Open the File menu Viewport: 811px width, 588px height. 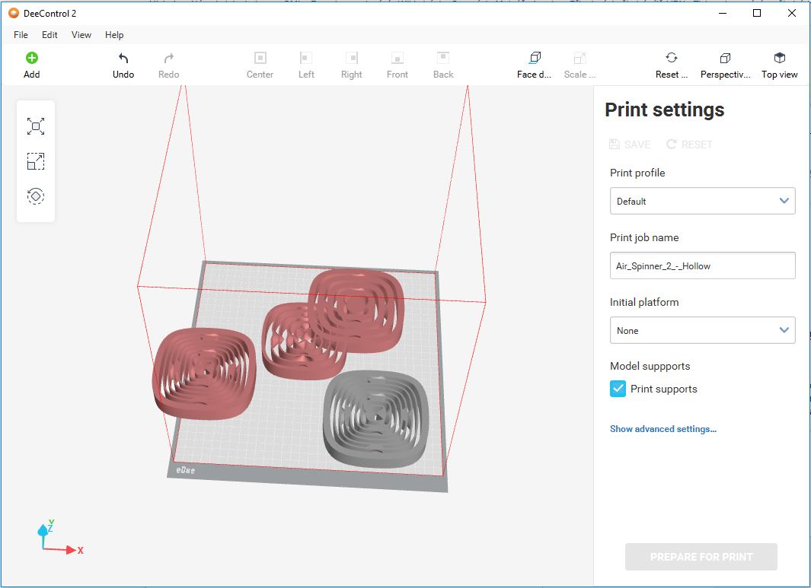point(21,35)
